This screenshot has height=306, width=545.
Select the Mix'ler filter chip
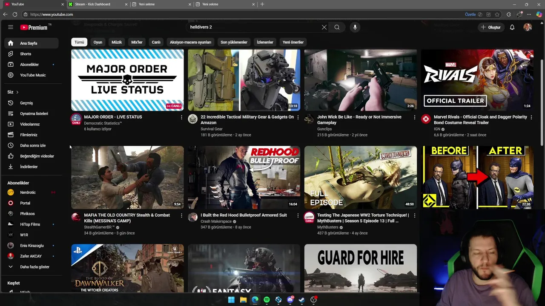click(137, 42)
